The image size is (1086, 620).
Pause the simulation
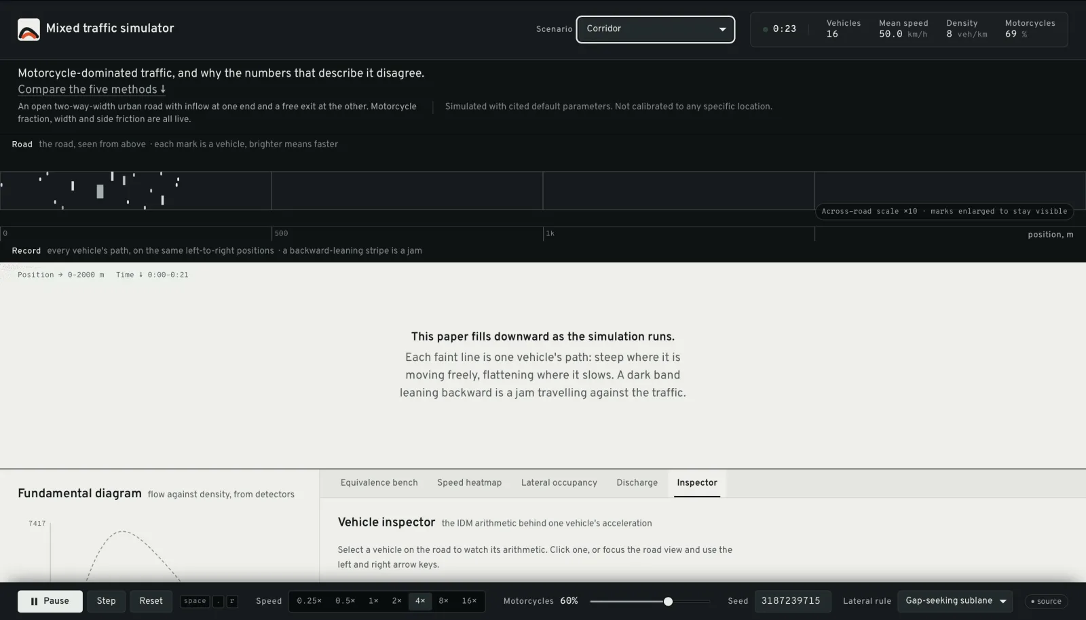pos(50,601)
